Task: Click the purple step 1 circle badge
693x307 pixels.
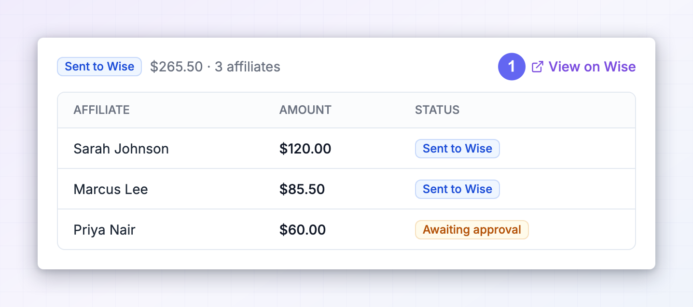Action: click(x=512, y=67)
